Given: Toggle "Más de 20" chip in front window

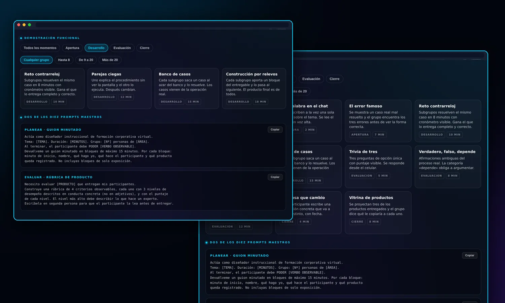Looking at the screenshot, I should click(110, 60).
